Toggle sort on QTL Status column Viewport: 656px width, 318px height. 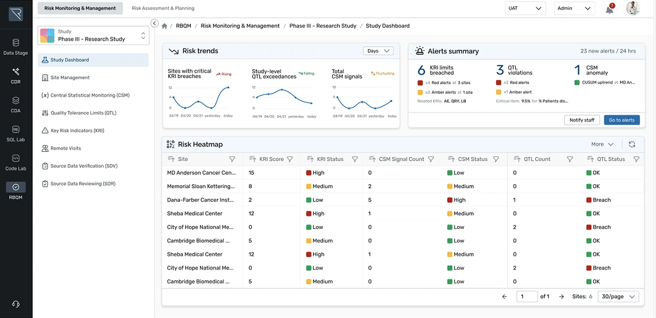click(590, 159)
